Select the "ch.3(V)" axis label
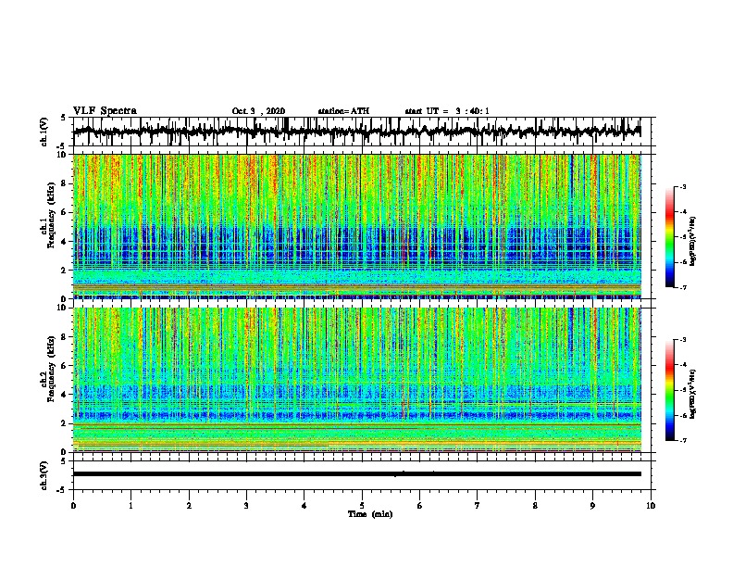The height and width of the screenshot is (567, 733). (x=44, y=475)
